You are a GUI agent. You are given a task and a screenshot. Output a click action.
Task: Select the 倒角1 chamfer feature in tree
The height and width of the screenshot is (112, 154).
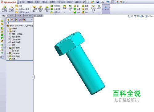point(13,59)
